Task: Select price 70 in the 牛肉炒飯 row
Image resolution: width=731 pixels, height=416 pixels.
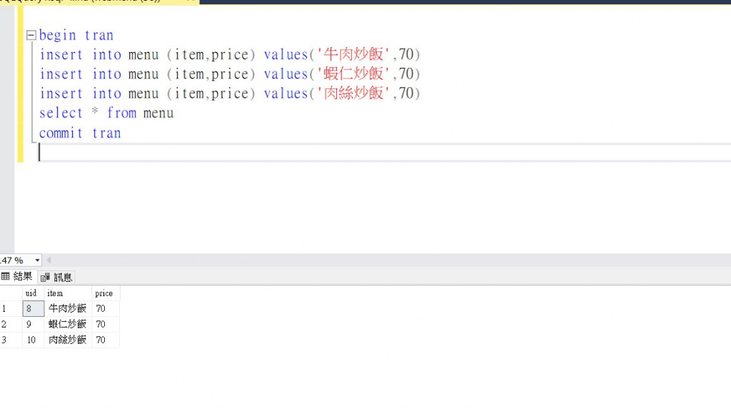Action: coord(106,308)
